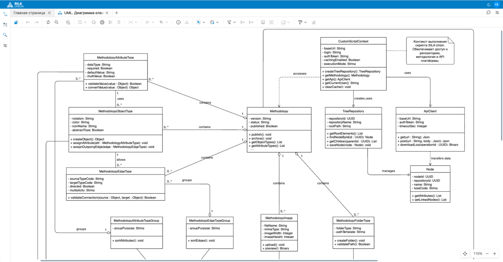503x262 pixels.
Task: Click the fit-to-screen icon near zoom controls
Action: pos(465,254)
